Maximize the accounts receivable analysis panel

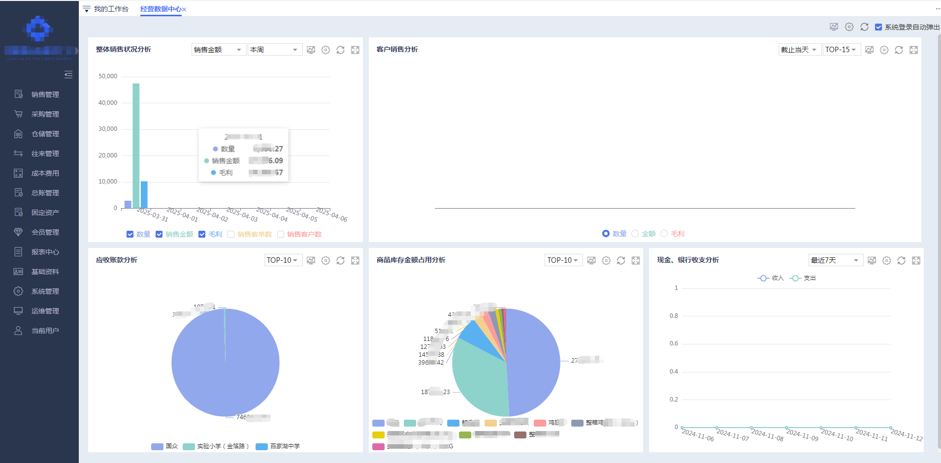point(355,261)
